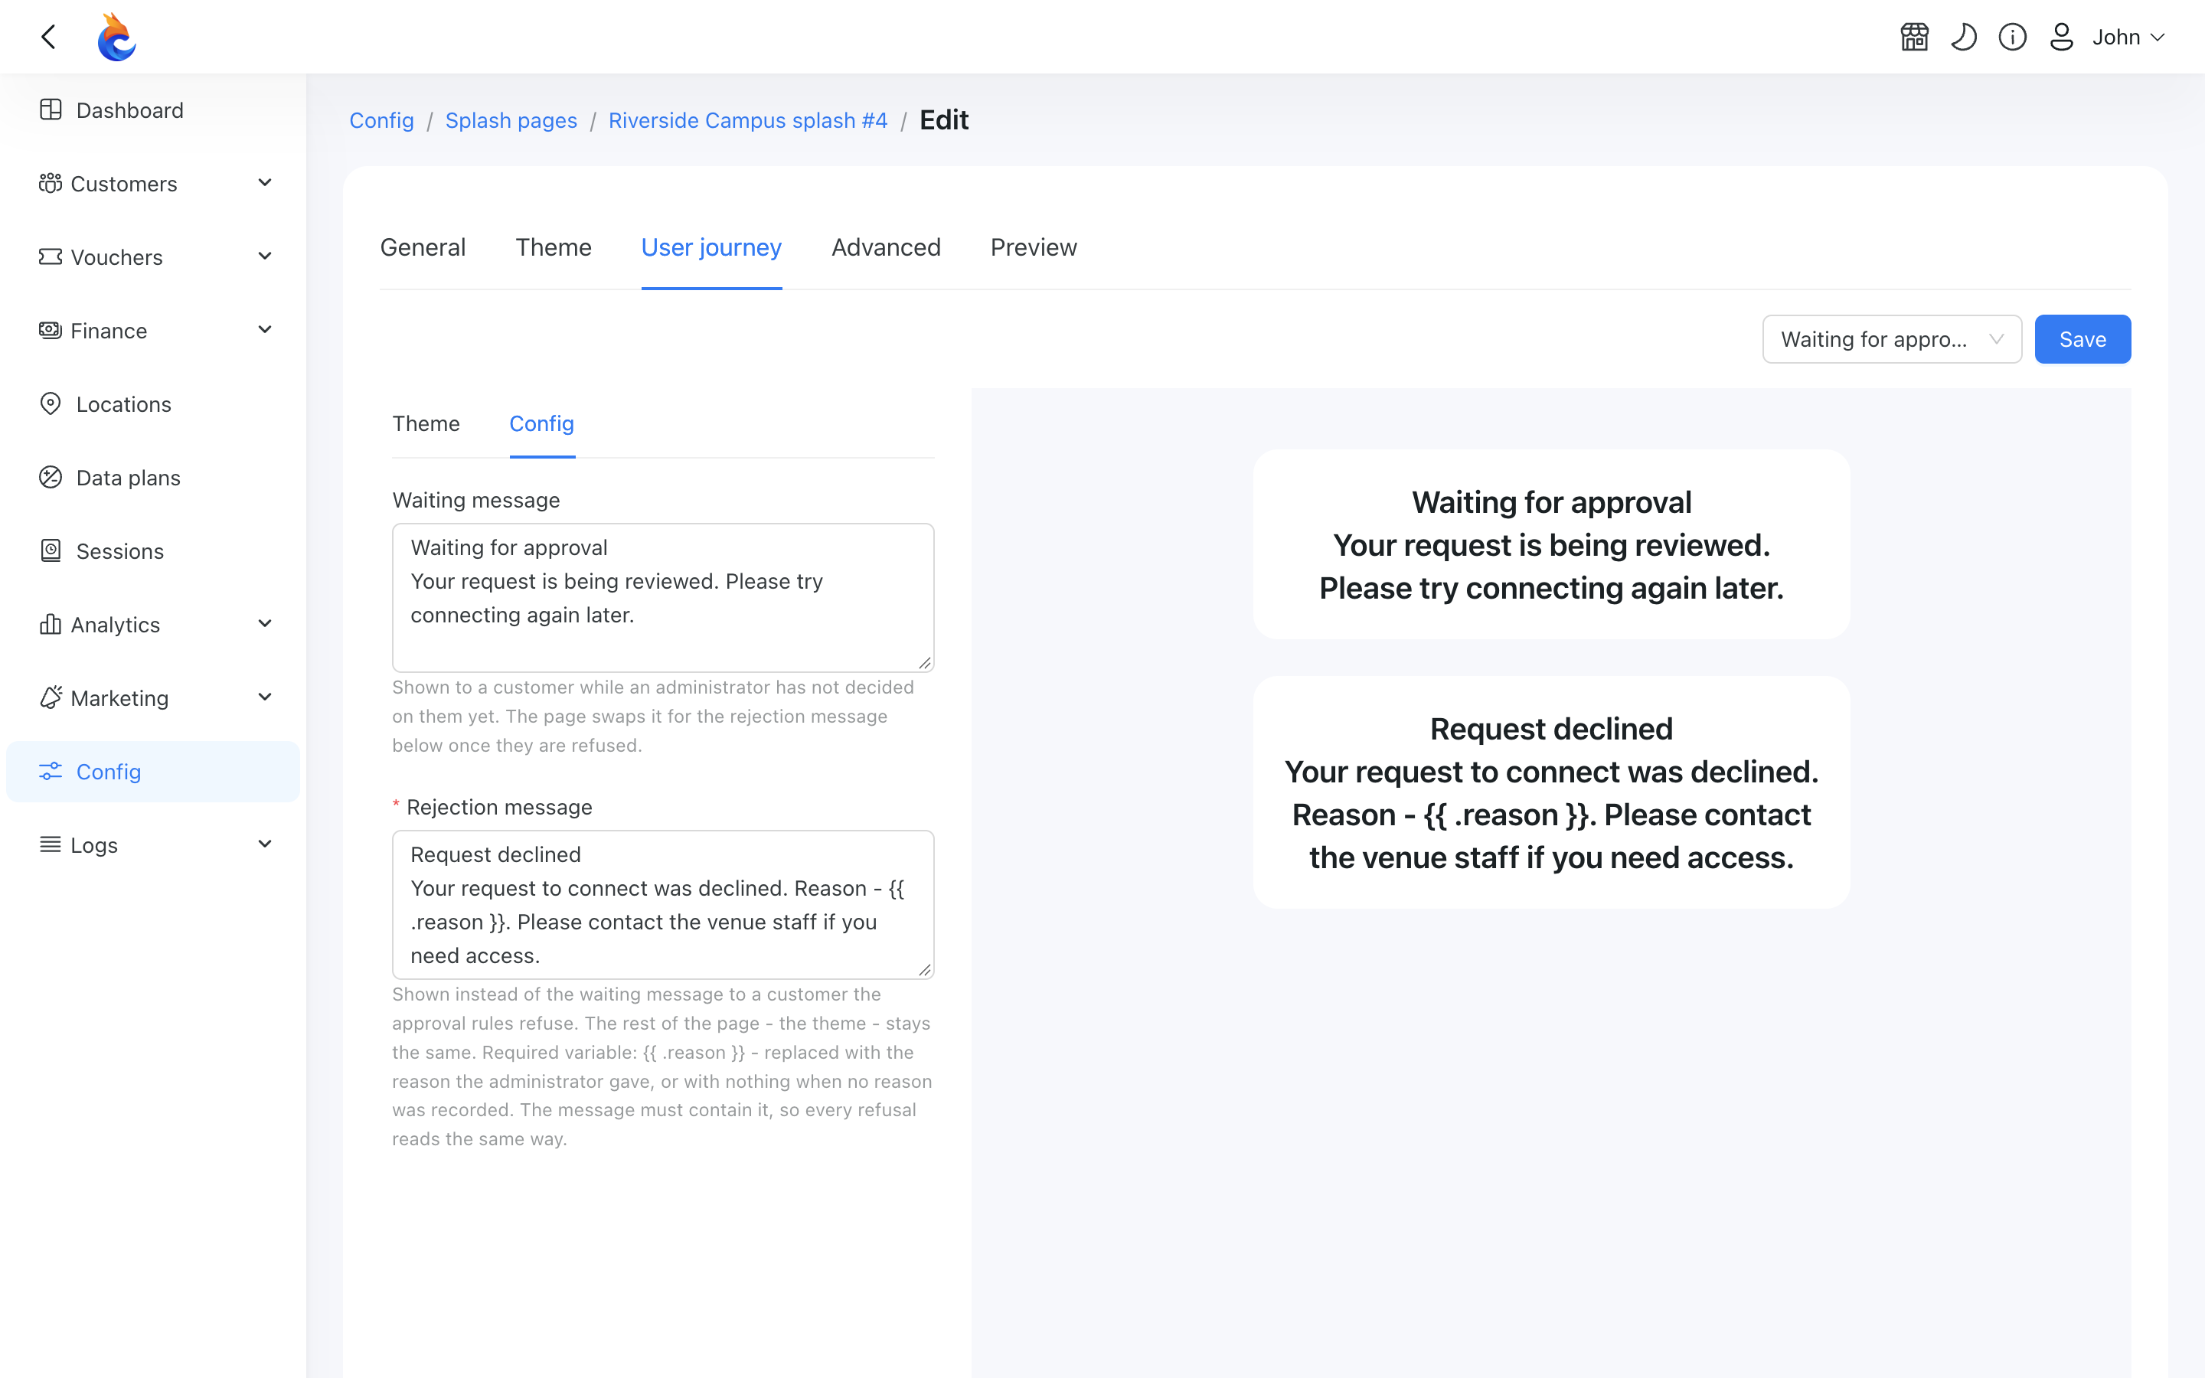Click the Finance money icon
This screenshot has height=1378, width=2205.
(51, 330)
